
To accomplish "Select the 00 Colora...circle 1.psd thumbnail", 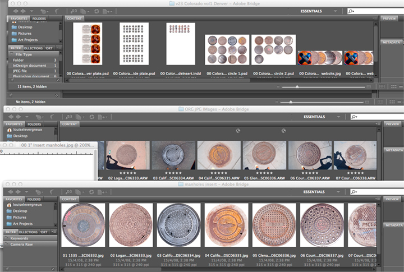I will click(x=227, y=50).
